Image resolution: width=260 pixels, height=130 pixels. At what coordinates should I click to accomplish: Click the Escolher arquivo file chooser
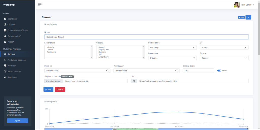point(53,81)
